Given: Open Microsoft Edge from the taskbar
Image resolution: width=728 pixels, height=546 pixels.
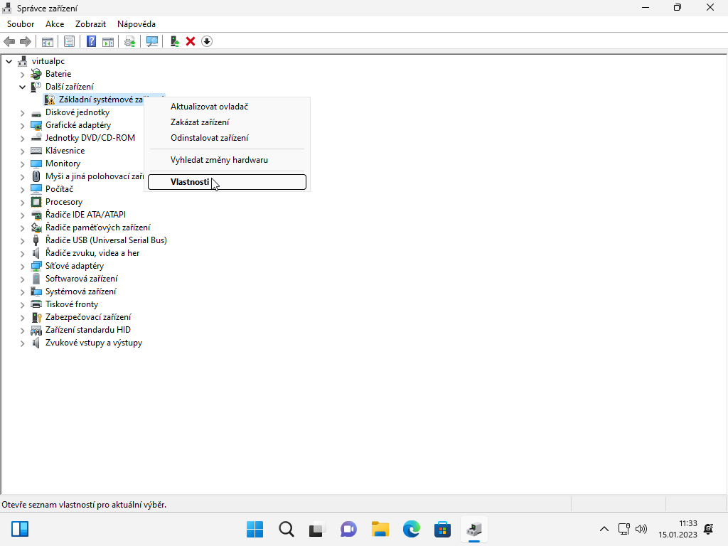Looking at the screenshot, I should point(412,529).
